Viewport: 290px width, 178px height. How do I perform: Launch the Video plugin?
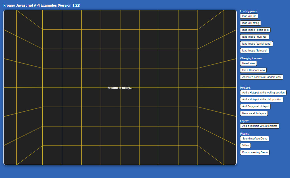pyautogui.click(x=245, y=146)
